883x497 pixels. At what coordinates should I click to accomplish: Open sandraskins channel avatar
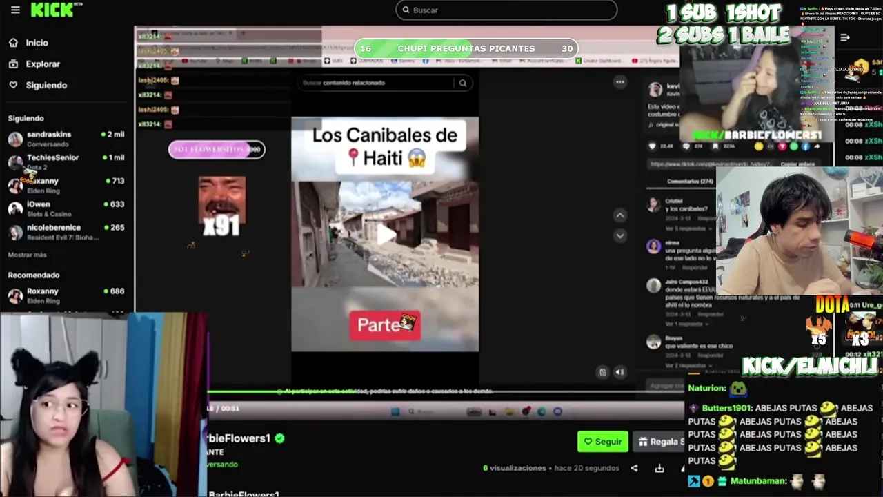click(x=15, y=139)
